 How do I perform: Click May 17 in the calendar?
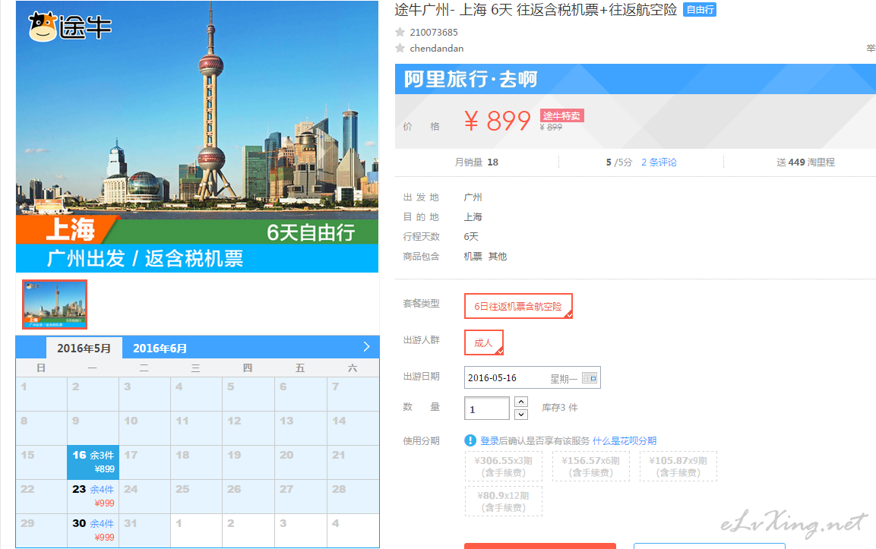(144, 462)
